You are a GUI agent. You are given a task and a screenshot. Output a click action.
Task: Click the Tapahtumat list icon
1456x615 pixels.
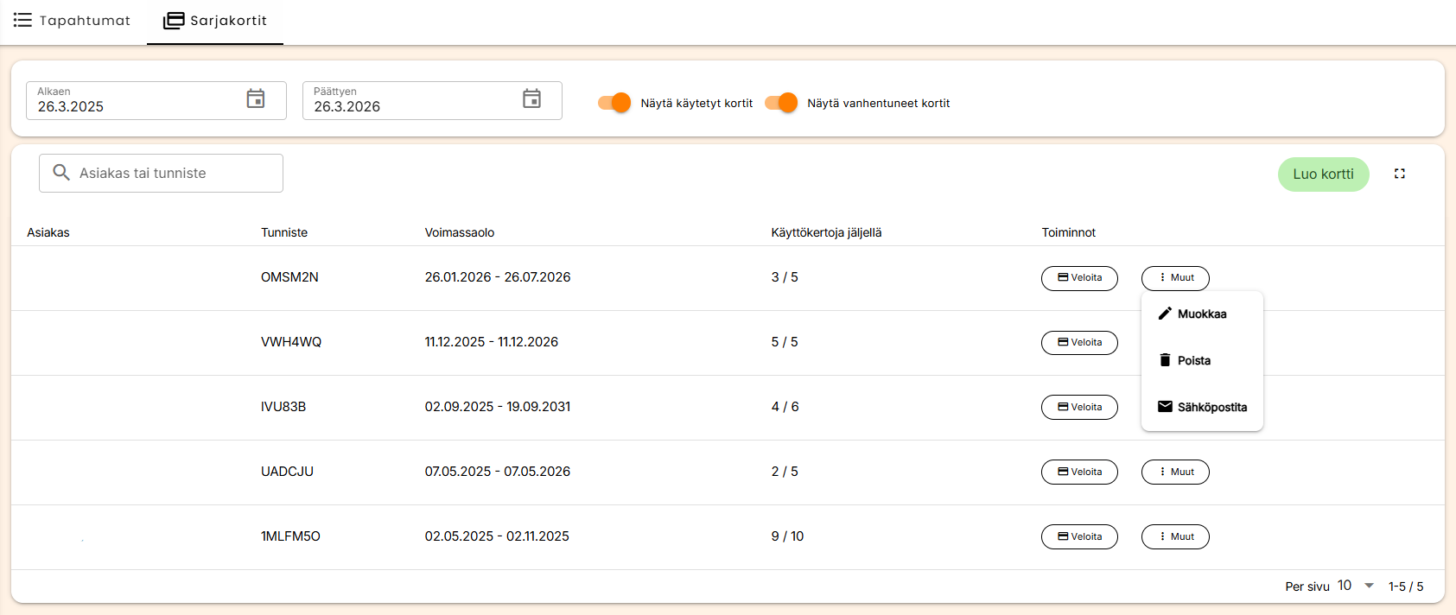[x=22, y=20]
